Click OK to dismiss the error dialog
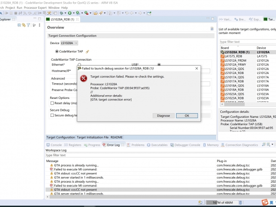Viewport: 276px width, 207px height. (187, 115)
